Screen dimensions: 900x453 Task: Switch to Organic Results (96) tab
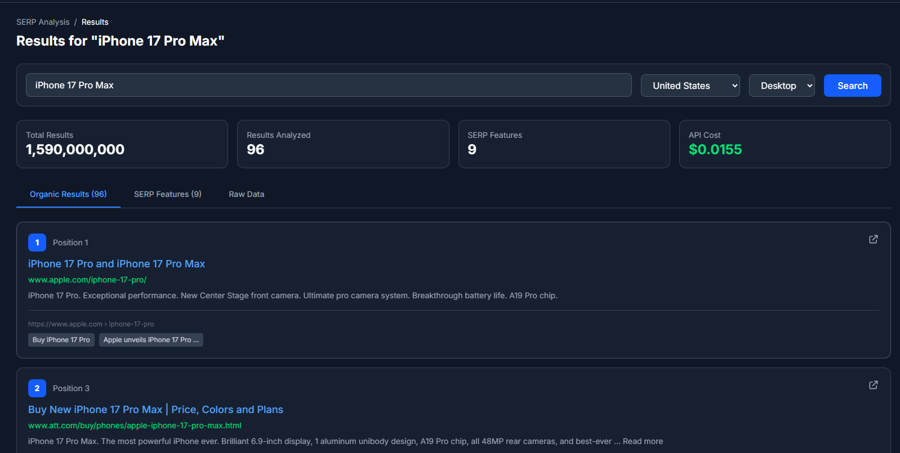[x=68, y=194]
